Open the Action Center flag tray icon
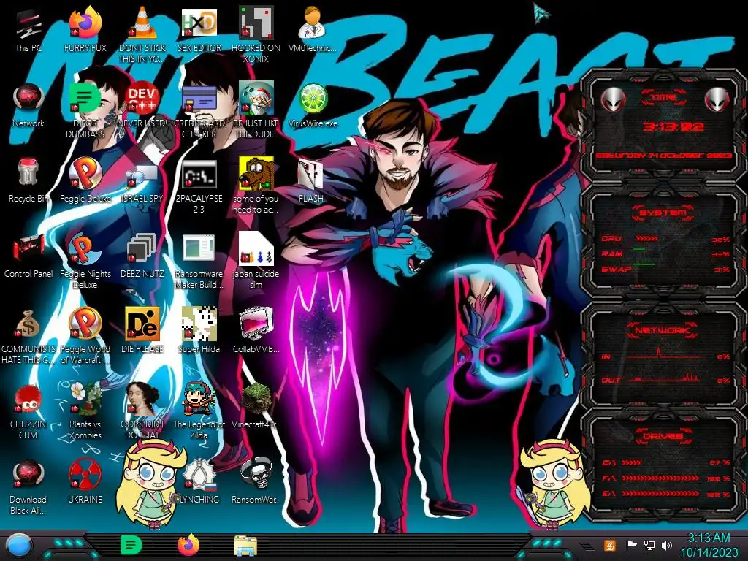 (631, 545)
